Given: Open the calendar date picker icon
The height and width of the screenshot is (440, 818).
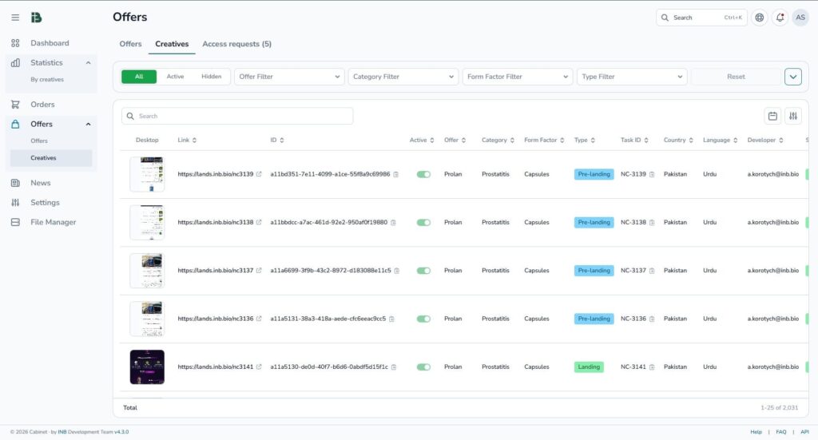Looking at the screenshot, I should (x=772, y=117).
